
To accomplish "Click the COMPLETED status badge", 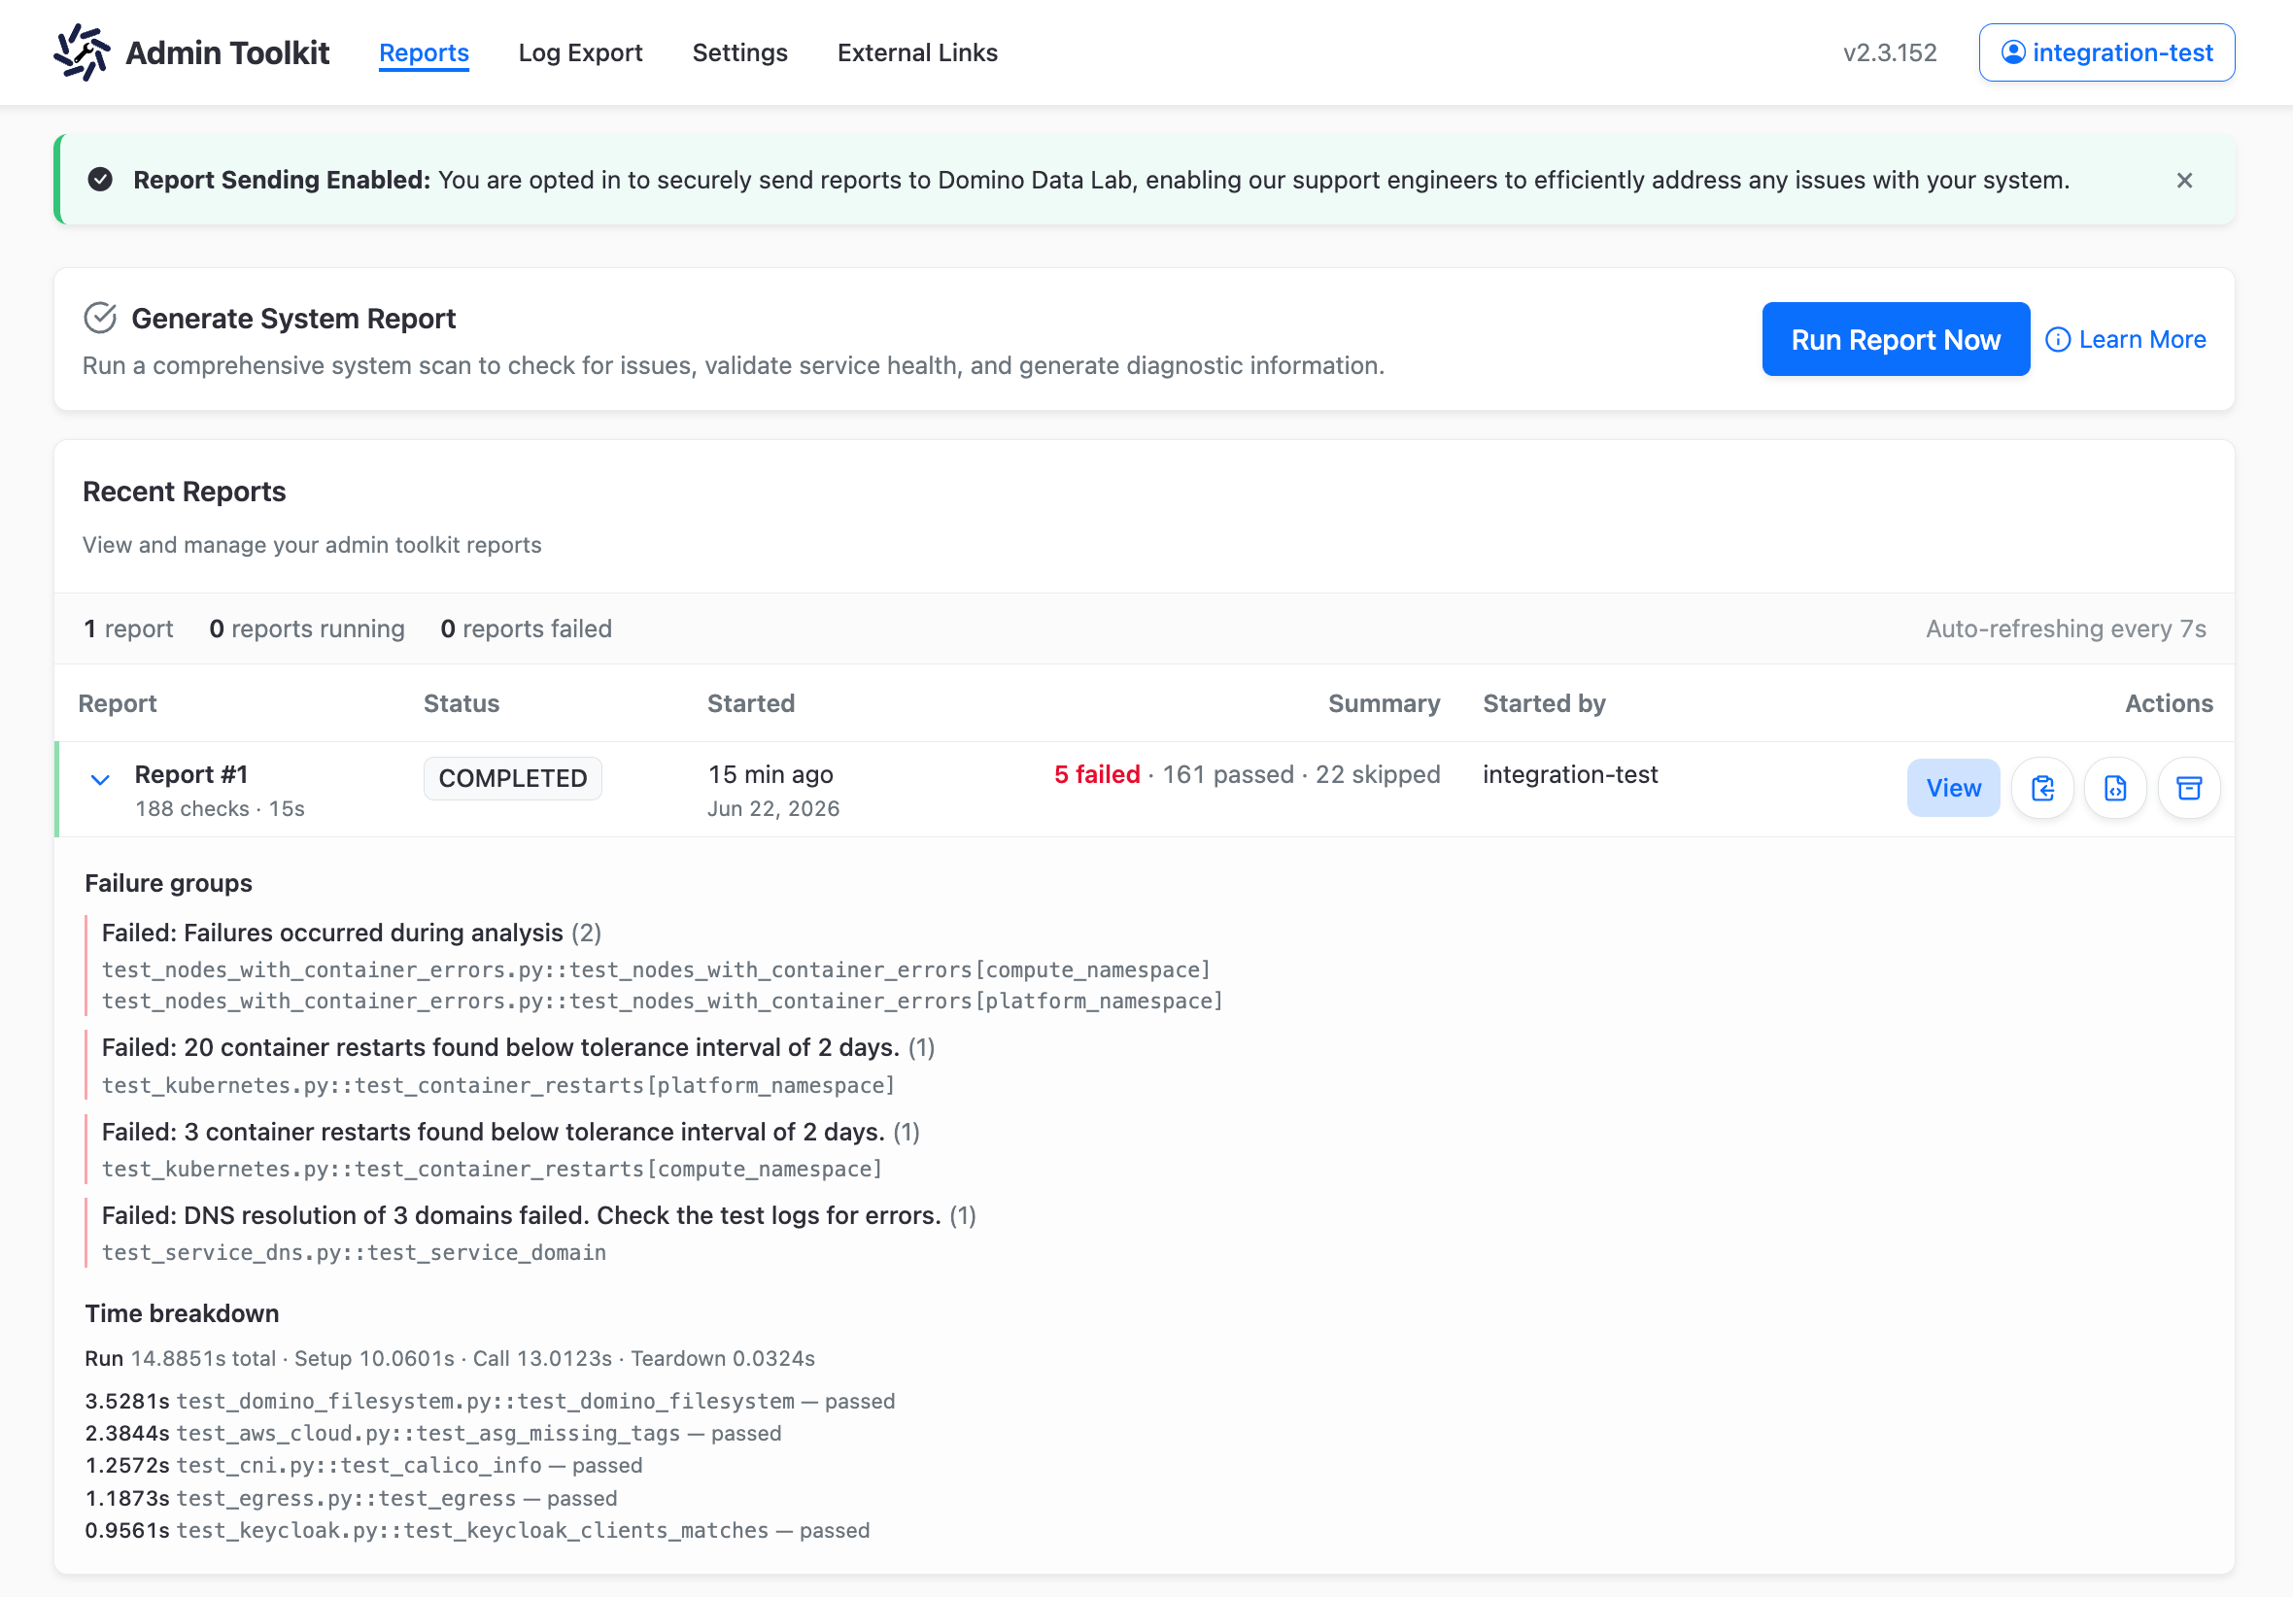I will click(x=512, y=778).
